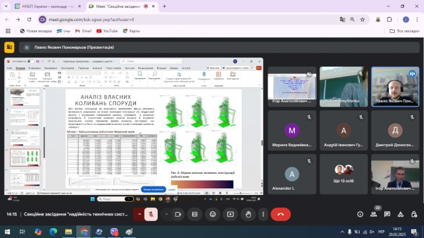Click the 'Ще 13 осіб' participants tile
This screenshot has height=238, width=424.
343,174
